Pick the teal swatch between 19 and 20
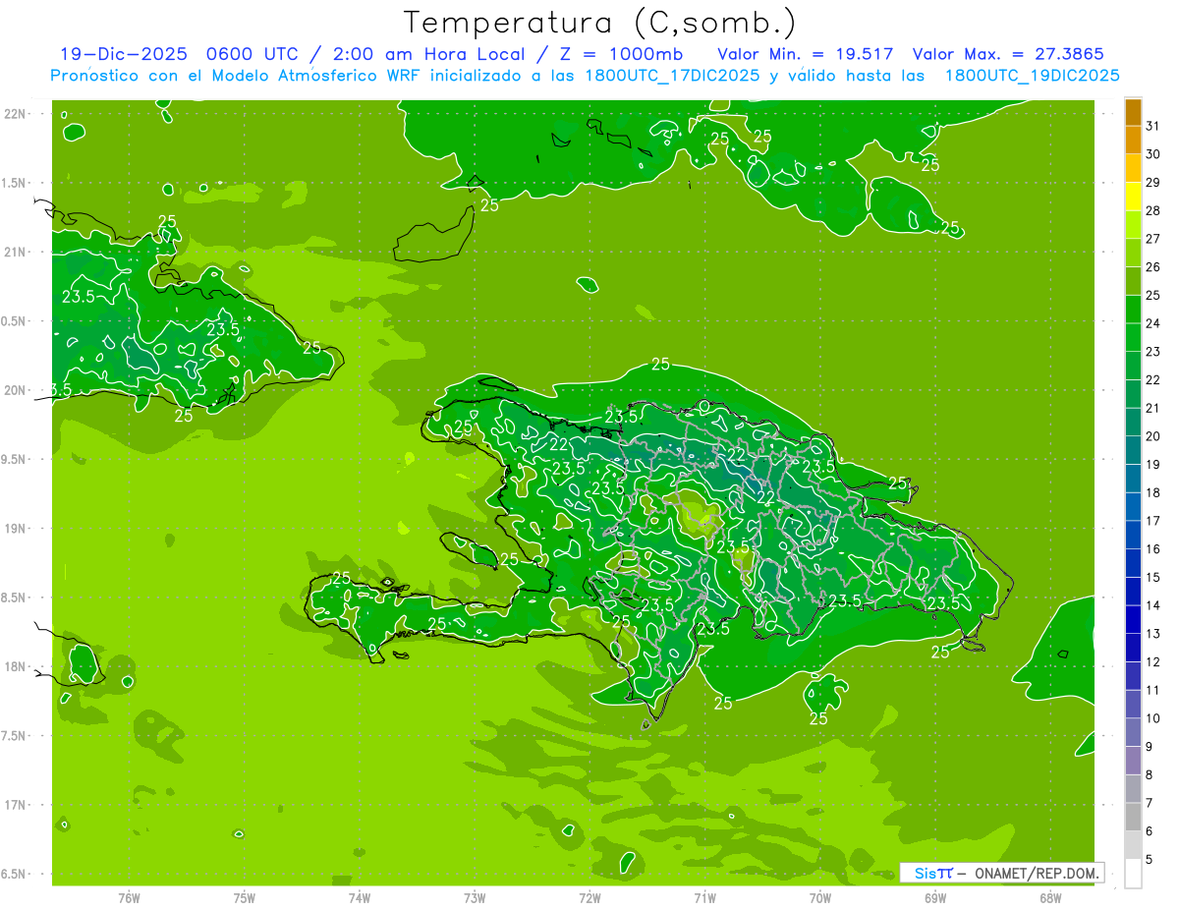The image size is (1179, 911). [x=1134, y=450]
